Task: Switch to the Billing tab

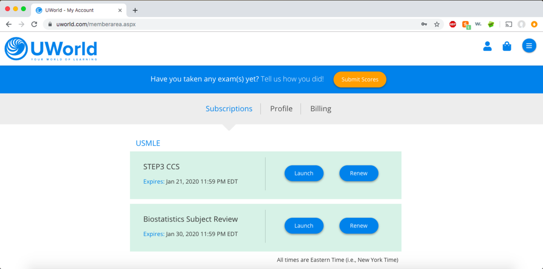Action: 321,109
